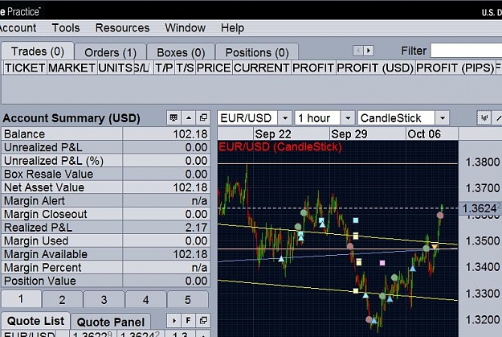Viewport: 502px width, 337px height.
Task: Detach Account Summary panel into window
Action: coord(203,117)
